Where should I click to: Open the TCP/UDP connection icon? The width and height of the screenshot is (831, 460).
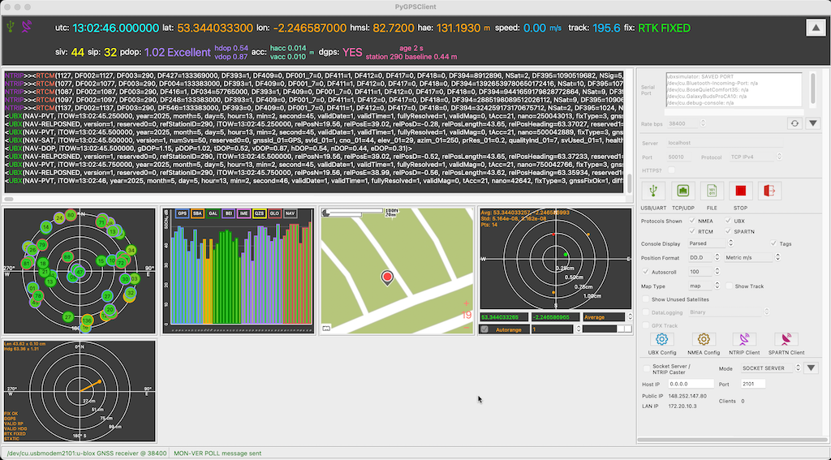682,191
